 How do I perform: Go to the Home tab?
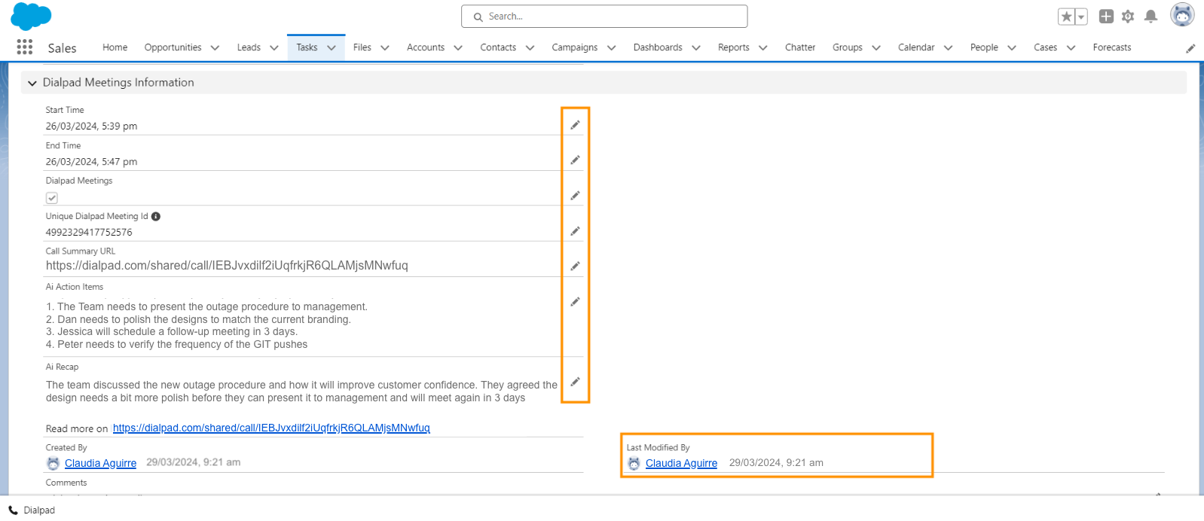coord(115,47)
